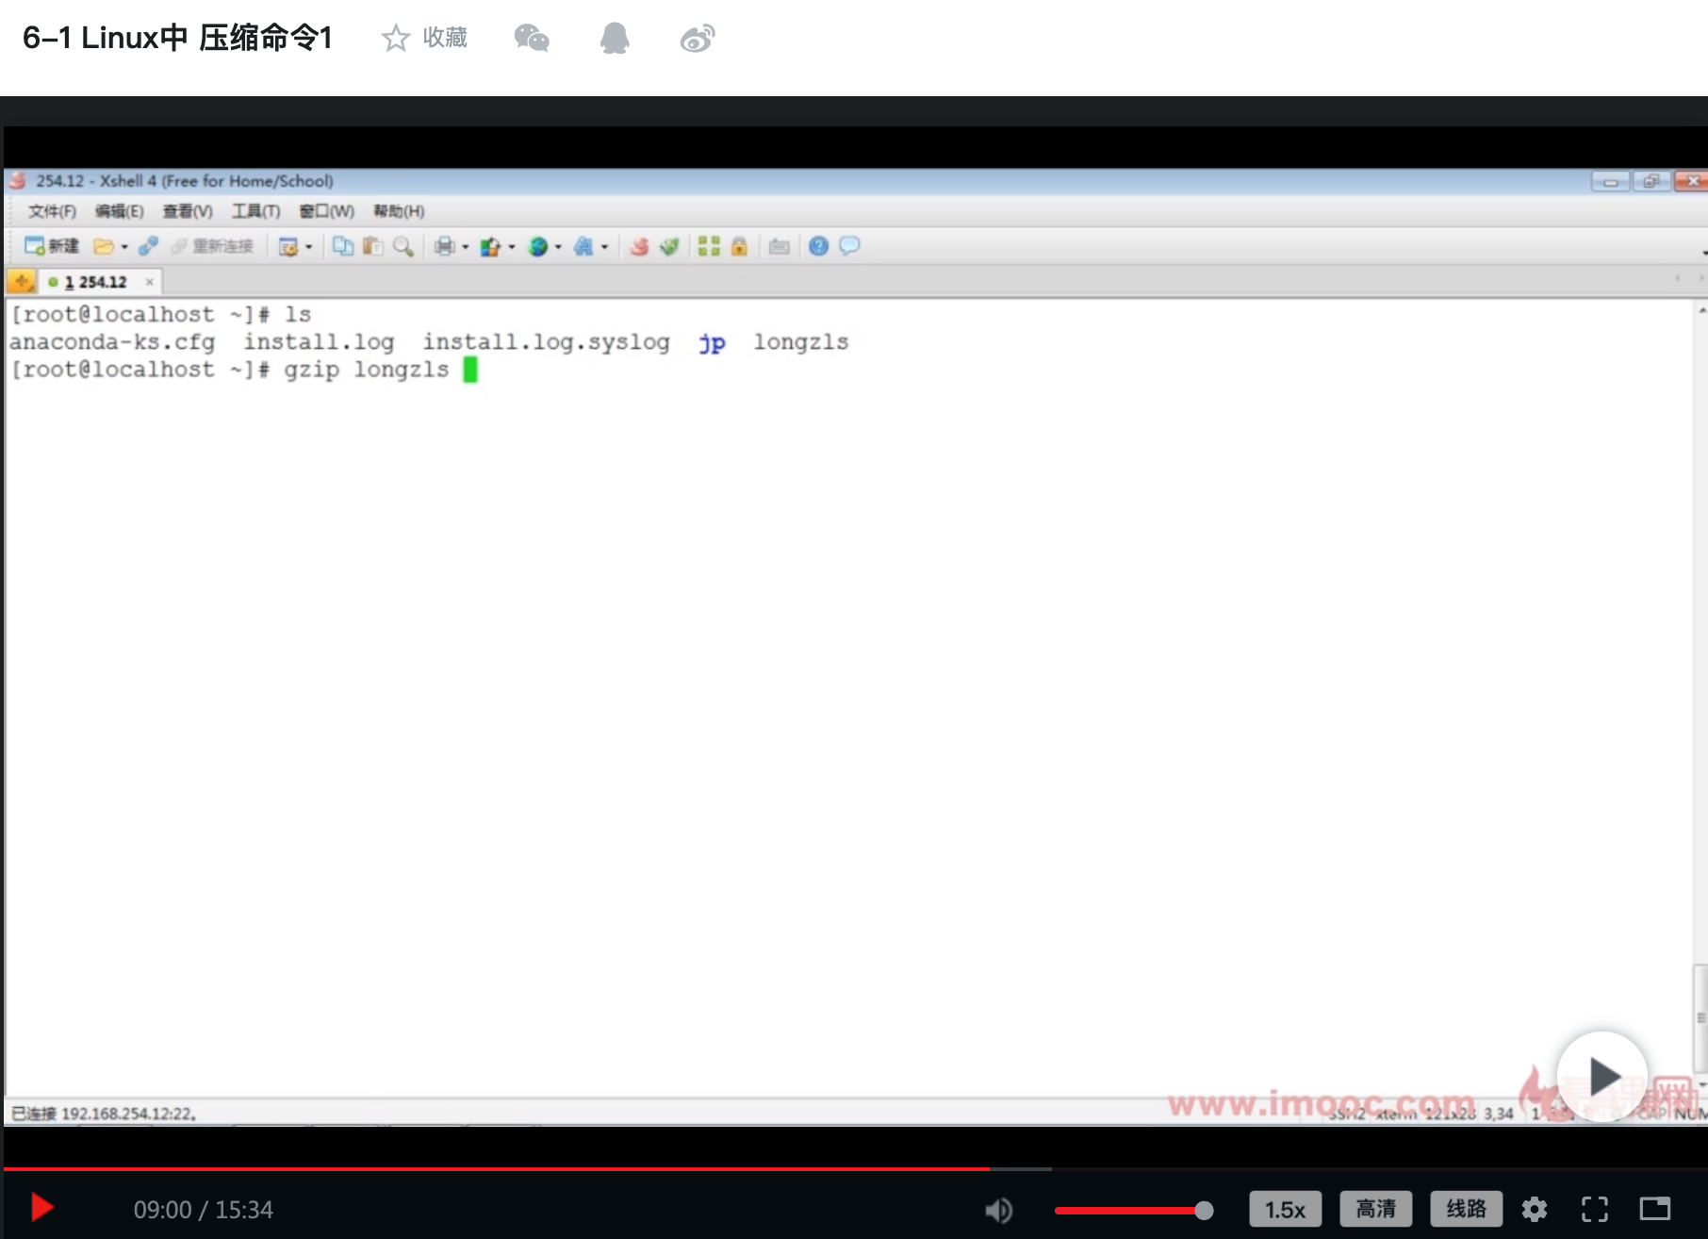Image resolution: width=1708 pixels, height=1239 pixels.
Task: Expand the open folder dropdown arrow
Action: pyautogui.click(x=124, y=247)
